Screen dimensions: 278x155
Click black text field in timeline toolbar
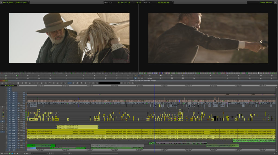[x=109, y=83]
